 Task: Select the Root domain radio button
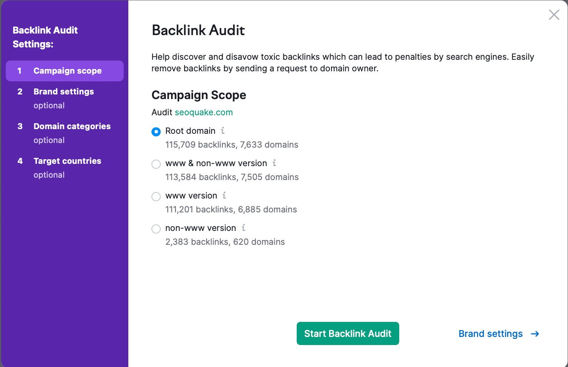156,131
